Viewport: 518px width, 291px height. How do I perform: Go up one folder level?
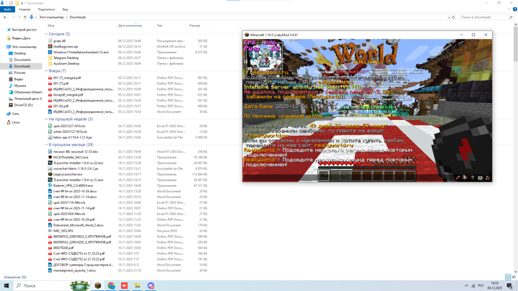(x=25, y=17)
